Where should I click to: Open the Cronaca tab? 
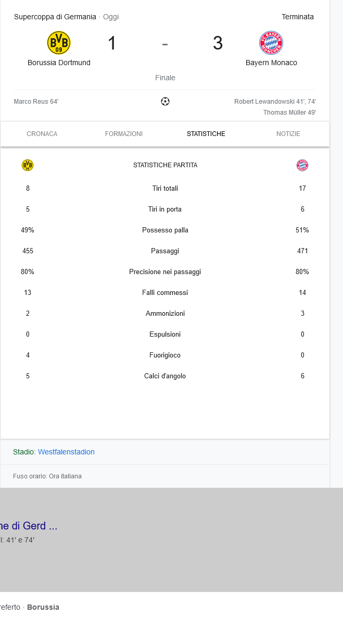click(42, 134)
